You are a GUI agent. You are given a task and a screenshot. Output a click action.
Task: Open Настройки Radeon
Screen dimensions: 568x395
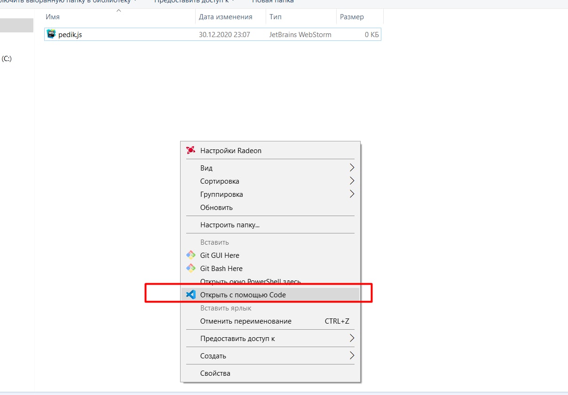270,150
